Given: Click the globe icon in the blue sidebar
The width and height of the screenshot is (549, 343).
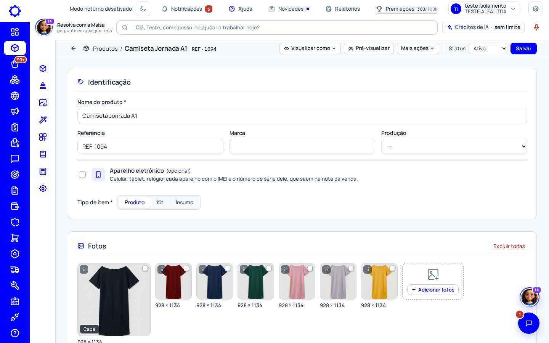Looking at the screenshot, I should [15, 96].
